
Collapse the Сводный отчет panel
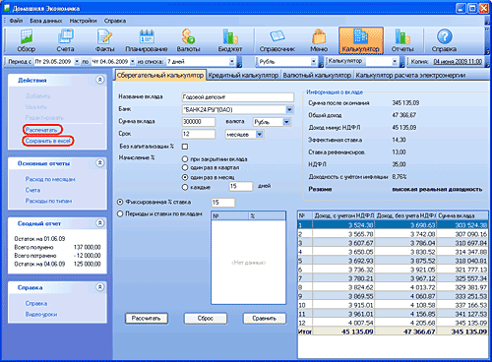(100, 223)
